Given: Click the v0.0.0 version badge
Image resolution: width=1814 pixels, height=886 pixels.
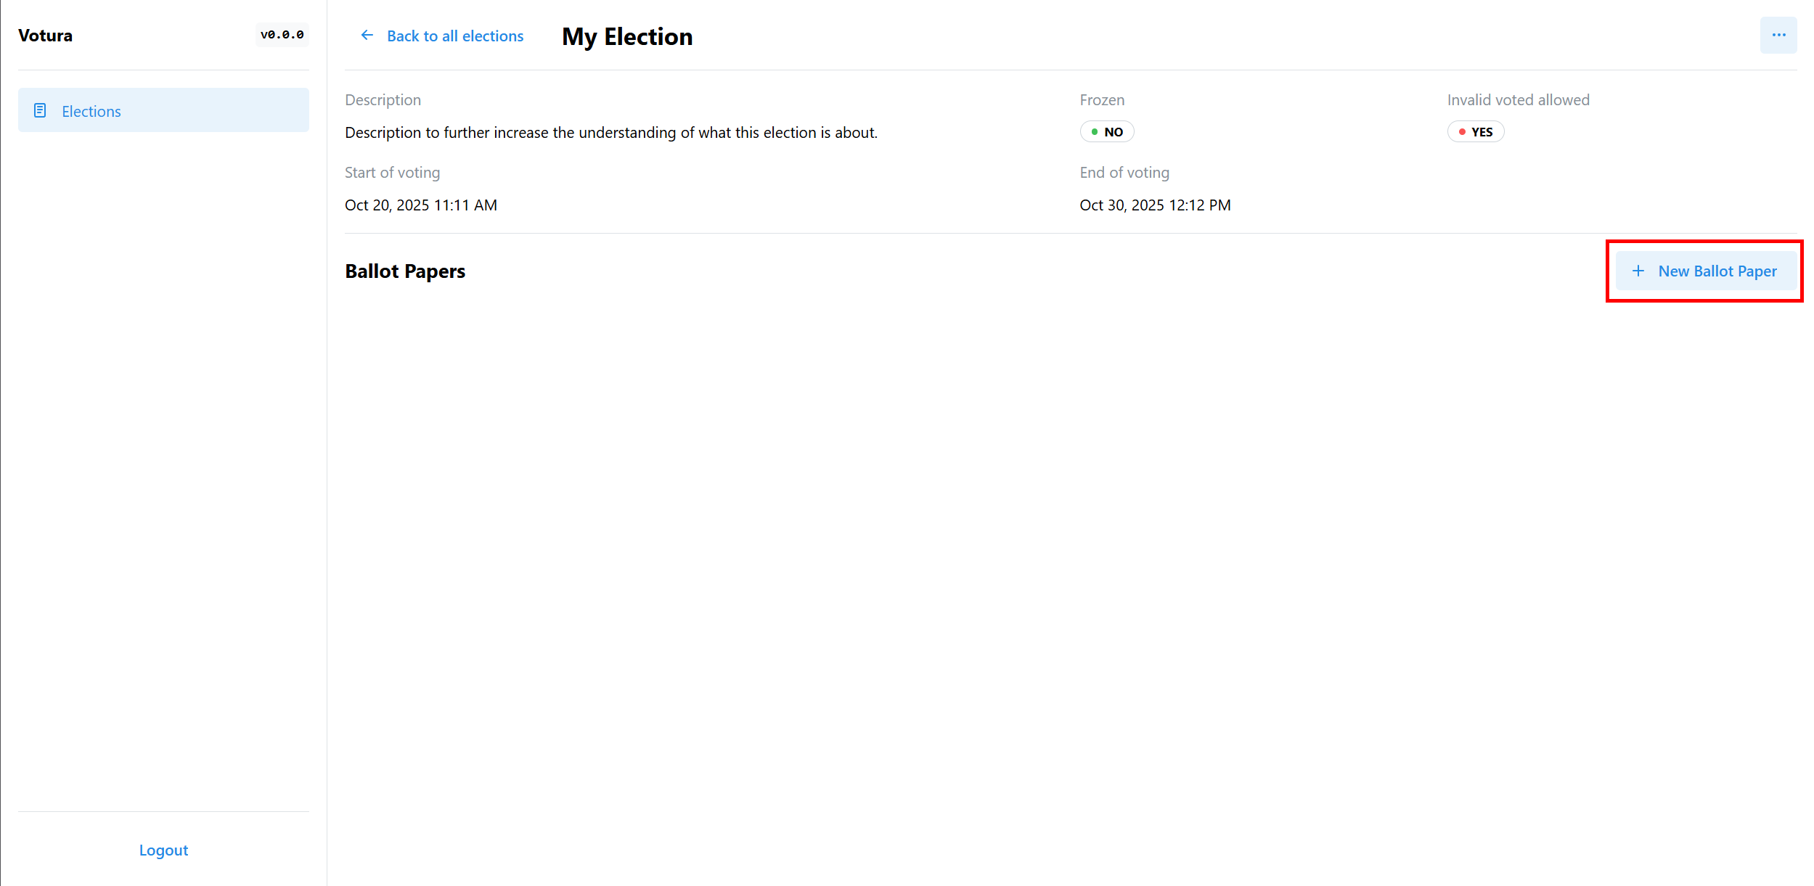Looking at the screenshot, I should [282, 35].
